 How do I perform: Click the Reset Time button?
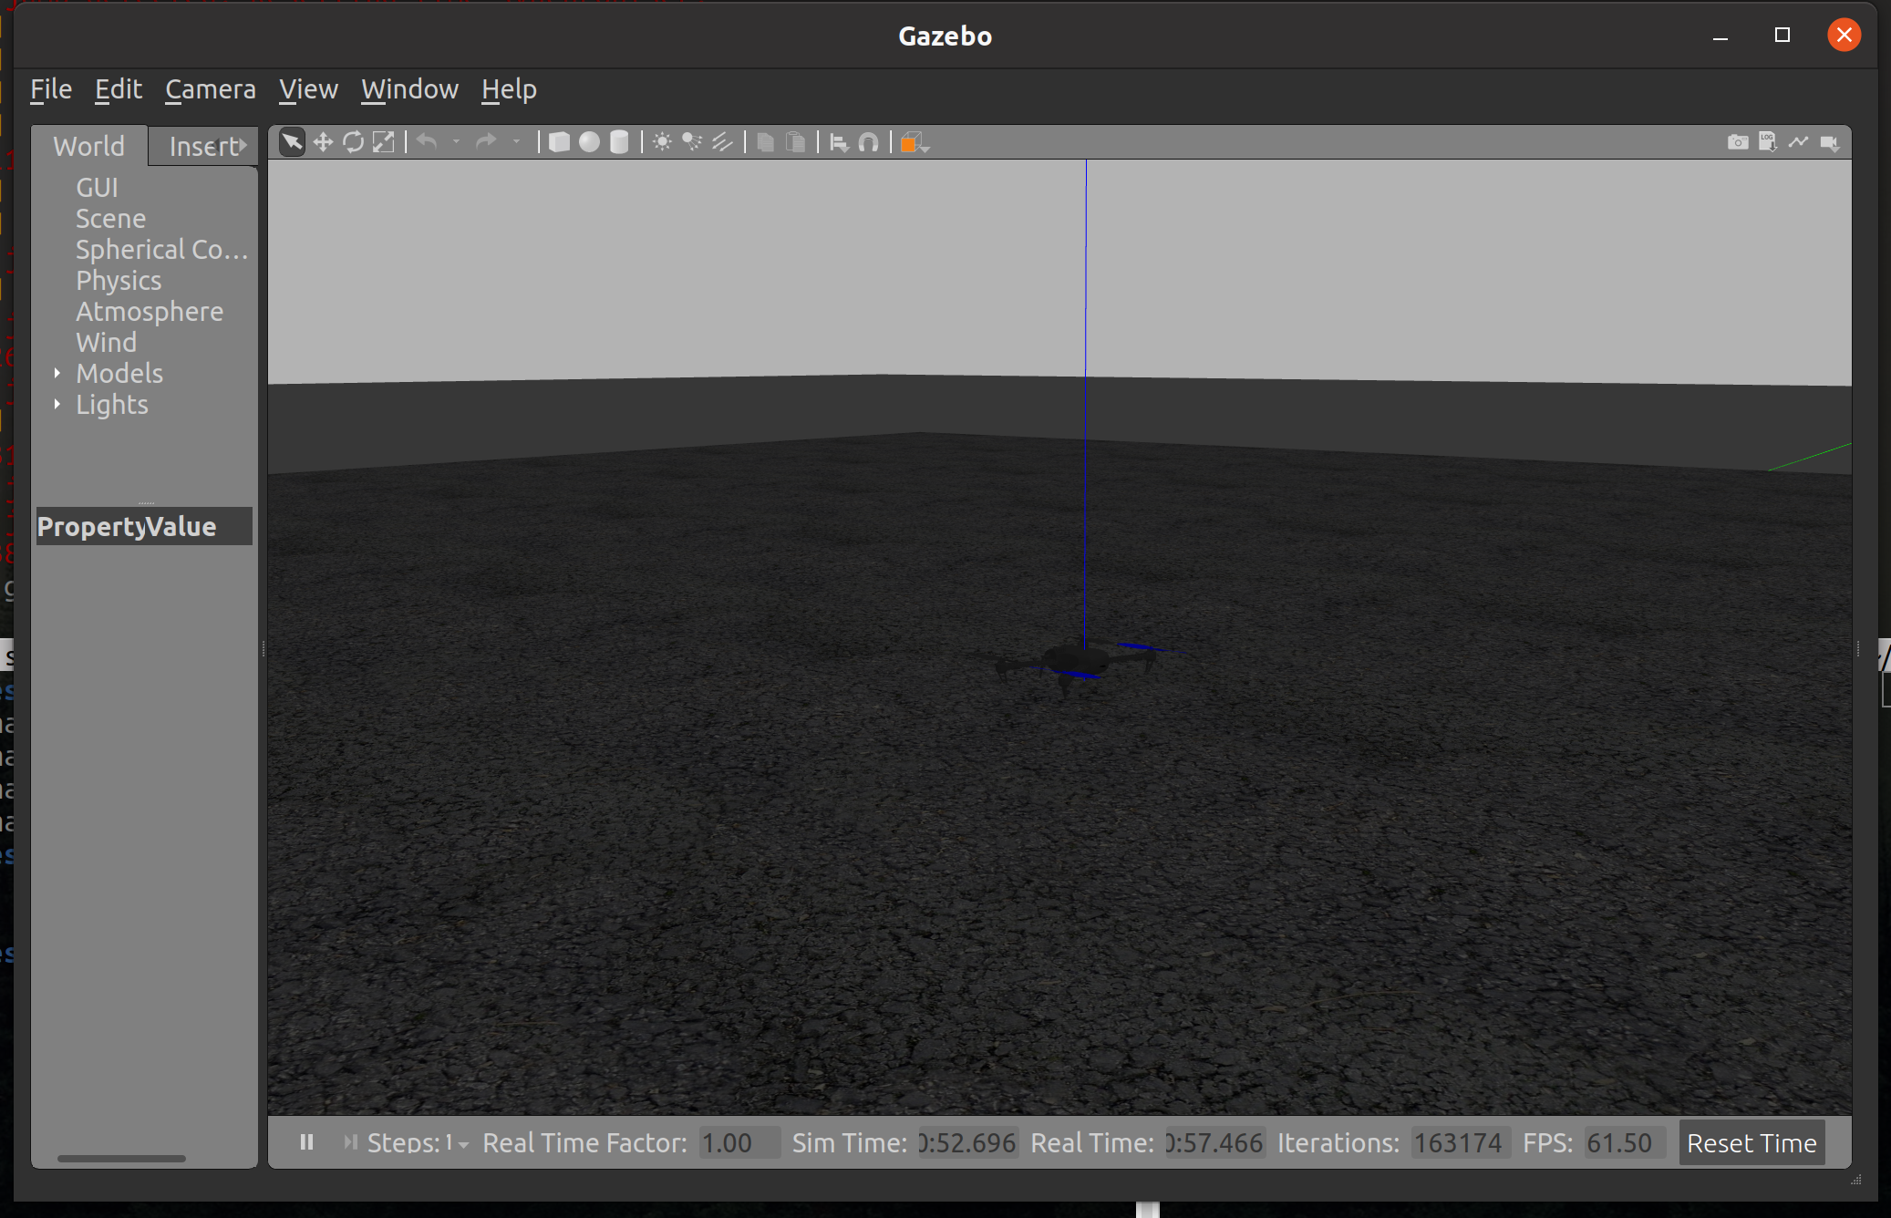(x=1751, y=1143)
